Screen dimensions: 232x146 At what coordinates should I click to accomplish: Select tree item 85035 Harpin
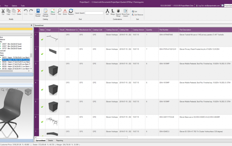[16, 62]
